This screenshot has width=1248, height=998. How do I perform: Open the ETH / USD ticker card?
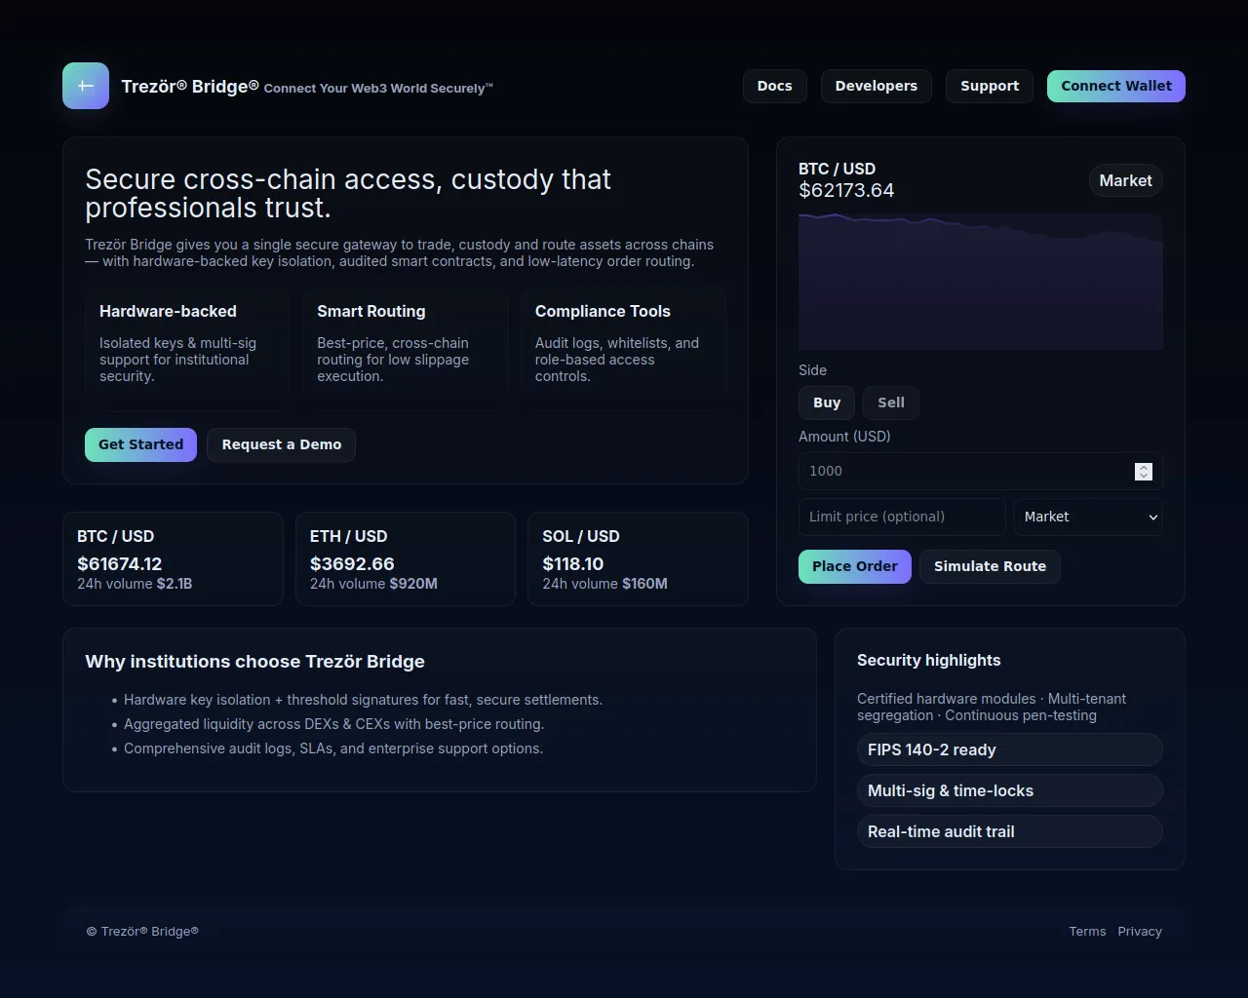(x=406, y=559)
